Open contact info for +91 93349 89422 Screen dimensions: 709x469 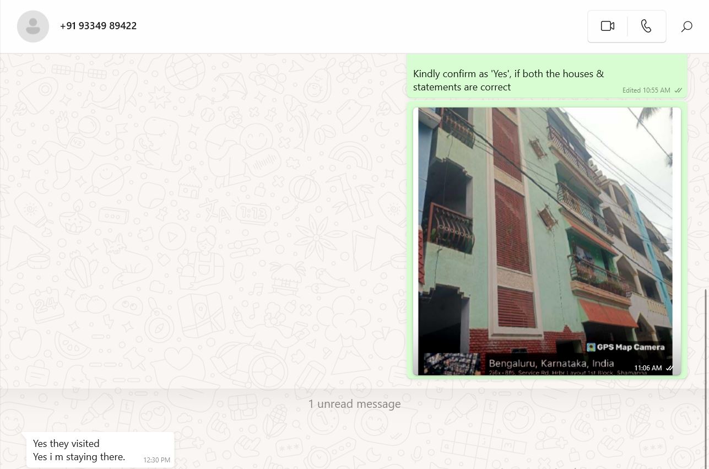coord(98,26)
